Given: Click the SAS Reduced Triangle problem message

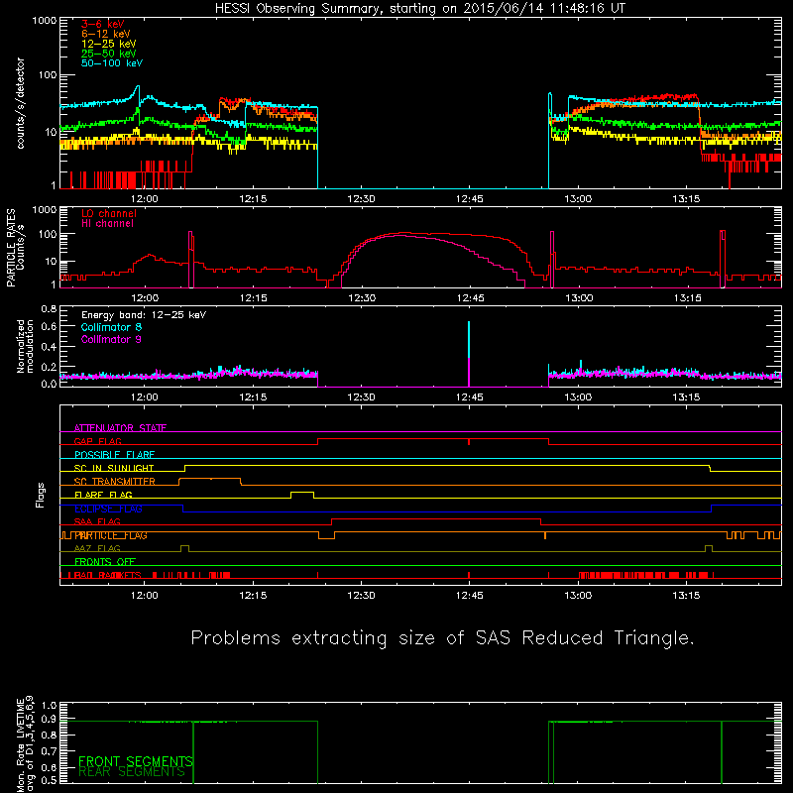Looking at the screenshot, I should (x=442, y=637).
